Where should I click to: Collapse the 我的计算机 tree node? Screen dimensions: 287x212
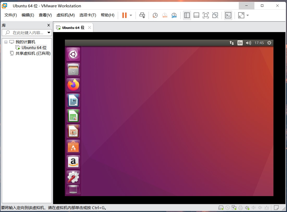[x=6, y=42]
